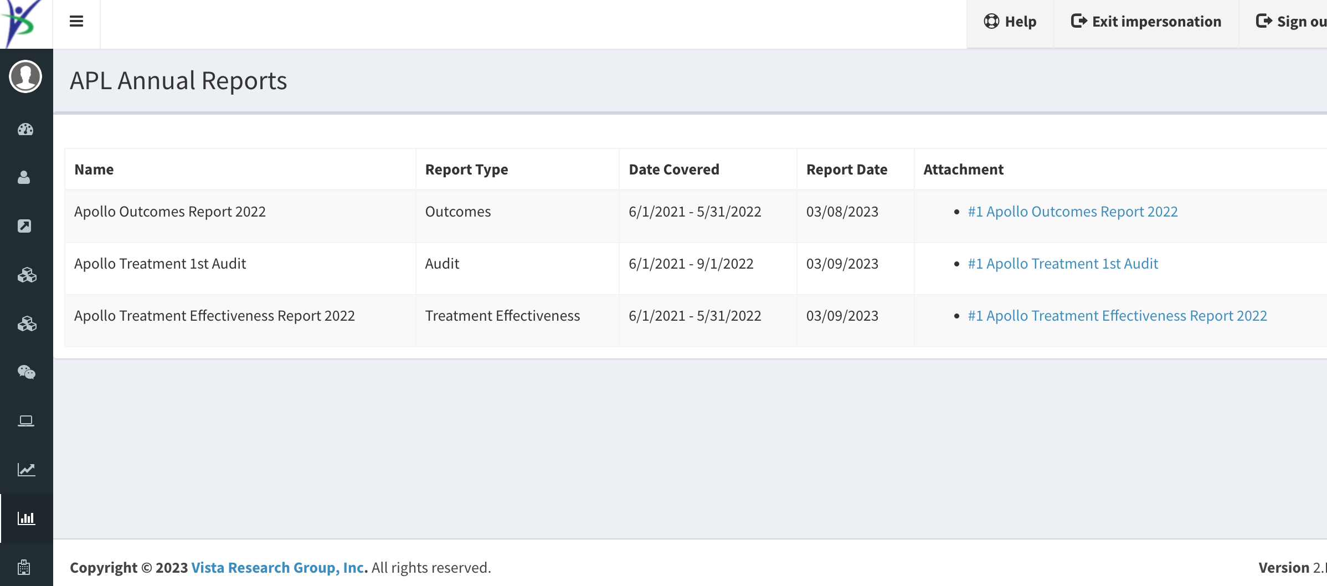Image resolution: width=1327 pixels, height=586 pixels.
Task: Open the building icon at sidebar bottom
Action: pos(25,566)
